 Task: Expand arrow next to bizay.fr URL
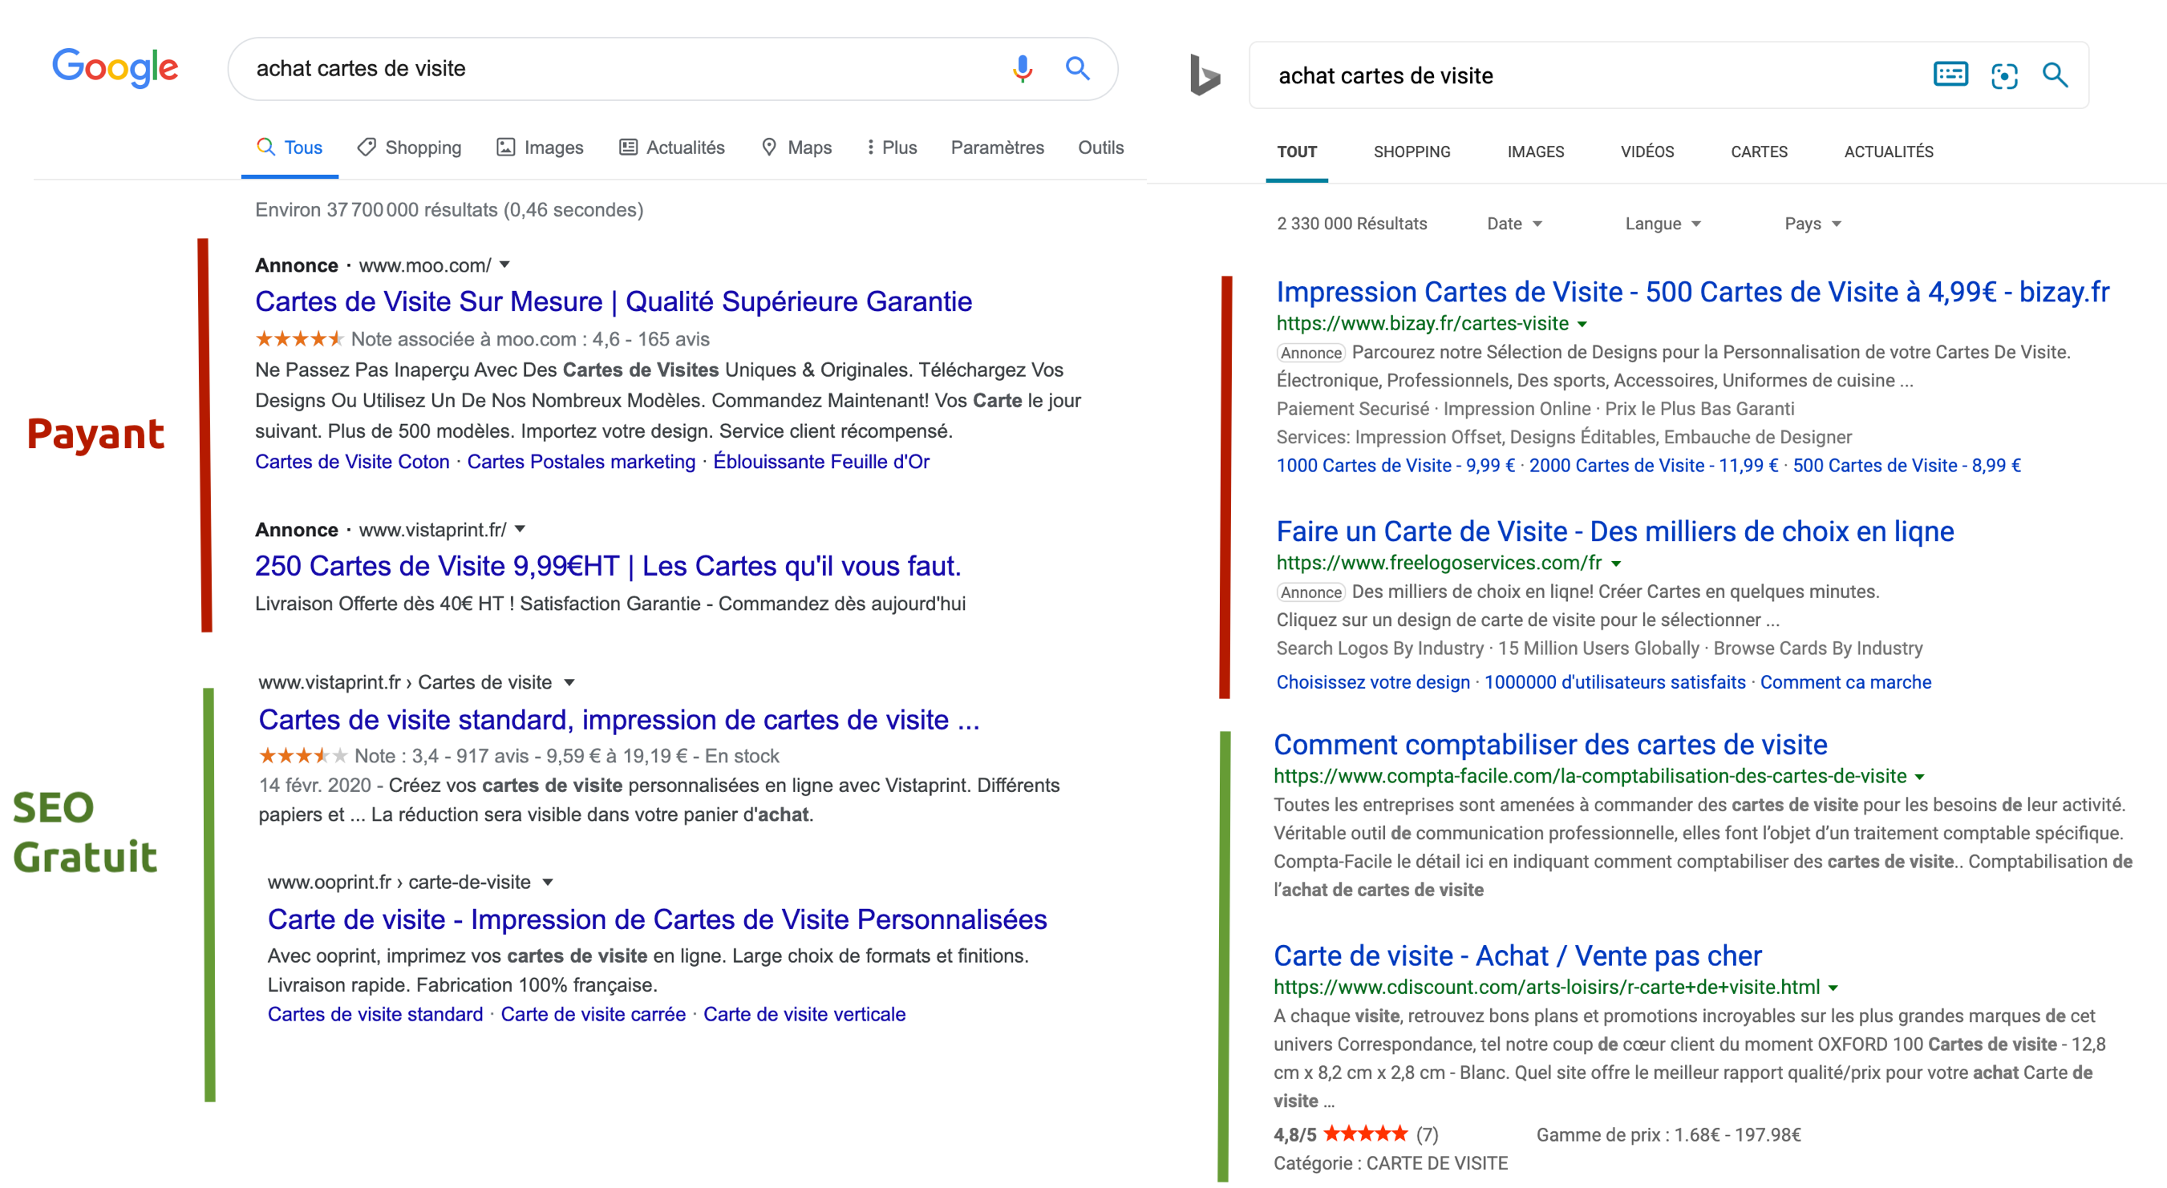1582,325
